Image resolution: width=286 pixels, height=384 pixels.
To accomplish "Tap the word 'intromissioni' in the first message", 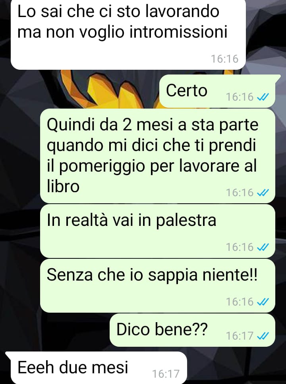I will click(x=178, y=32).
